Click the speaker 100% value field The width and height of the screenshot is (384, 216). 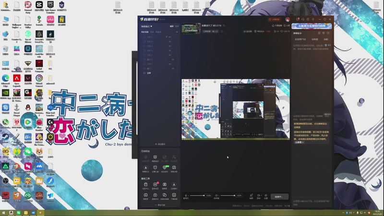coord(239,195)
